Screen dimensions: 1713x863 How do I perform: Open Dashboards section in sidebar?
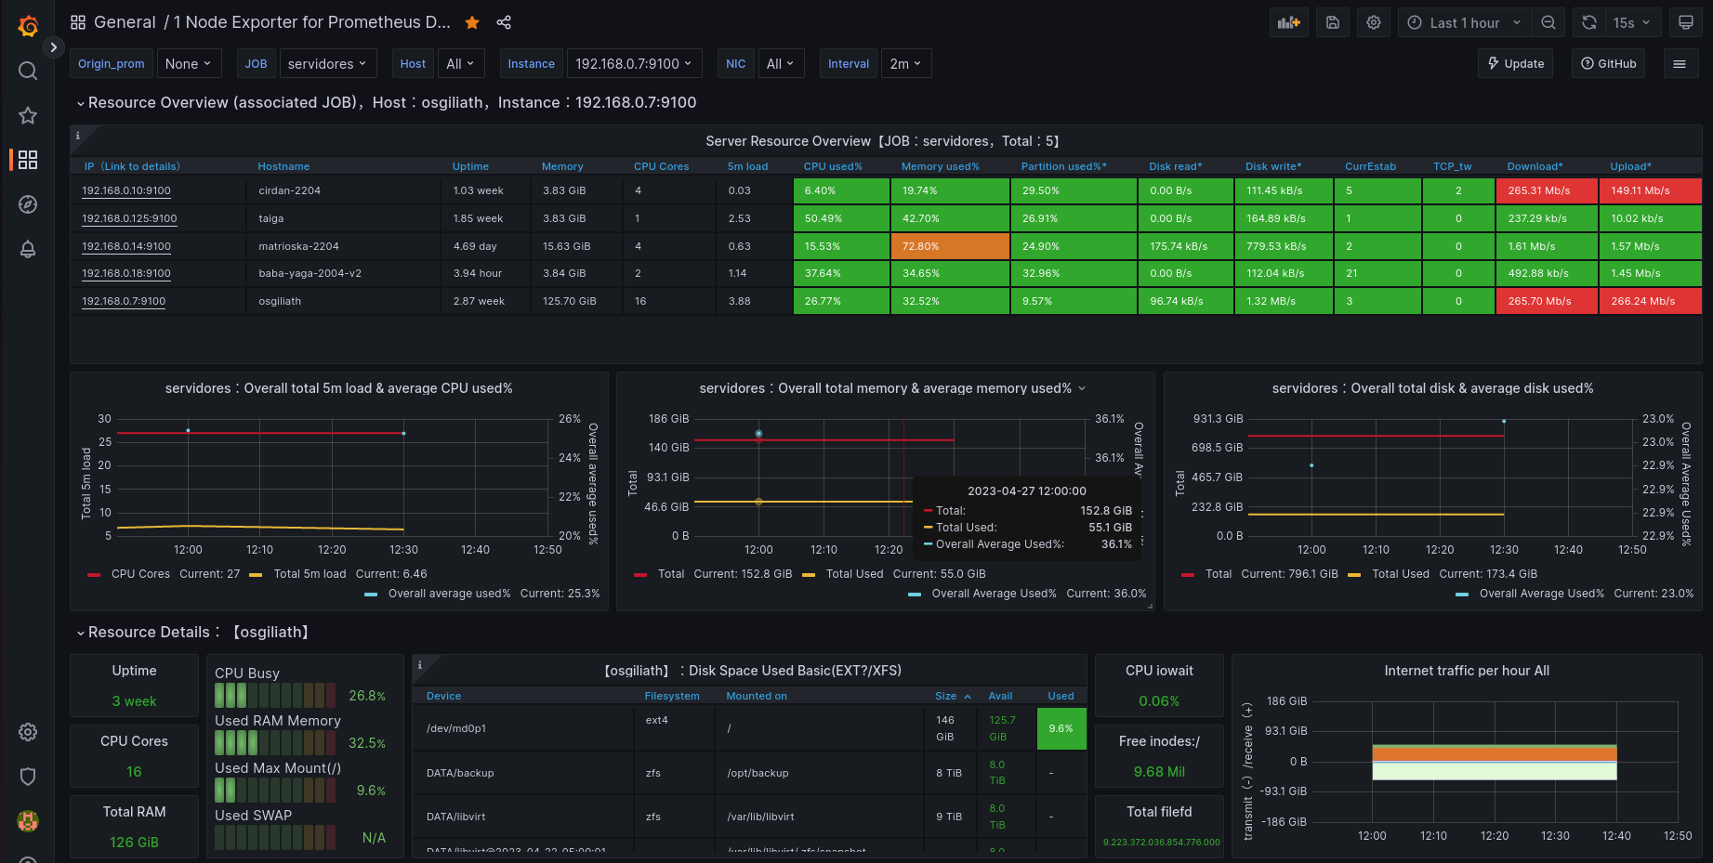coord(28,160)
